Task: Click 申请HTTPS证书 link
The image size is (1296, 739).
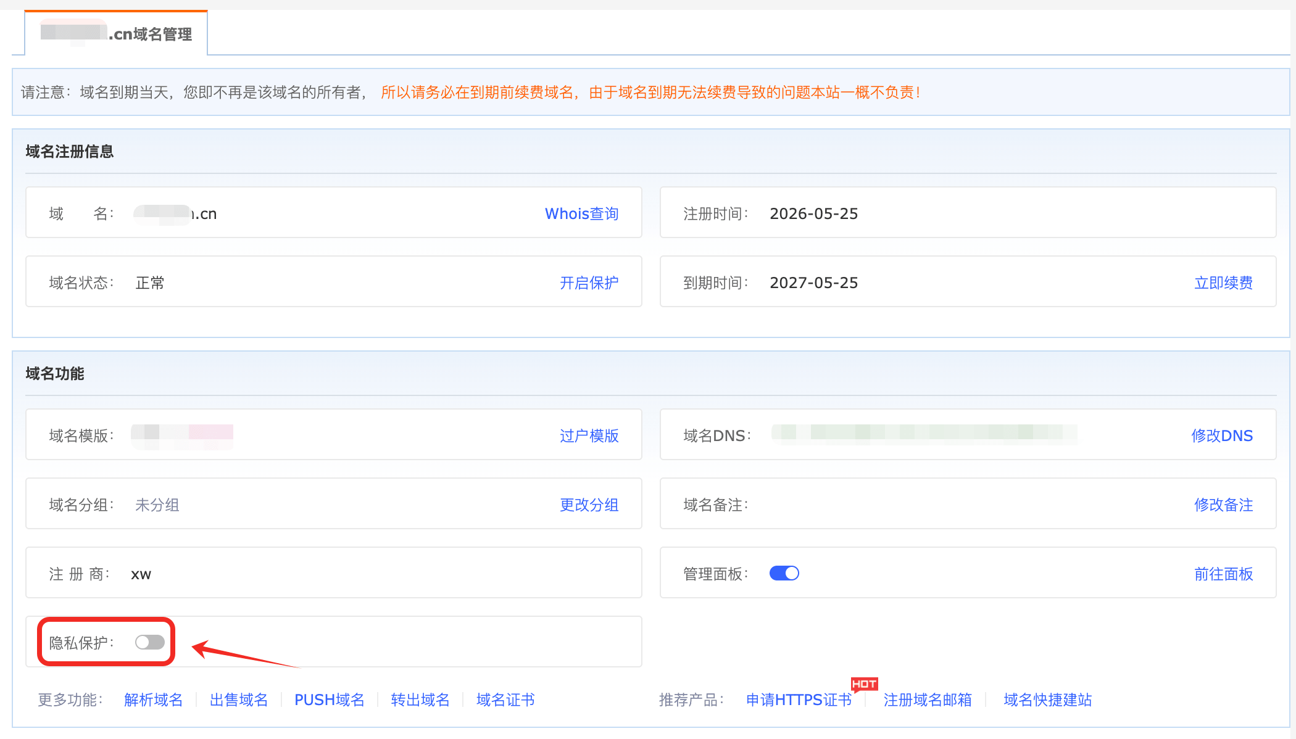Action: pyautogui.click(x=799, y=700)
